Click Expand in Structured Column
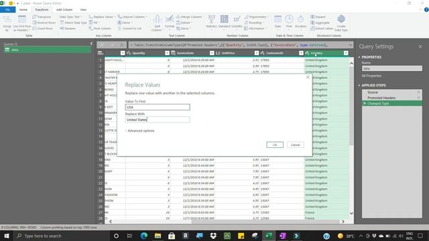The width and height of the screenshot is (429, 241). (x=318, y=17)
